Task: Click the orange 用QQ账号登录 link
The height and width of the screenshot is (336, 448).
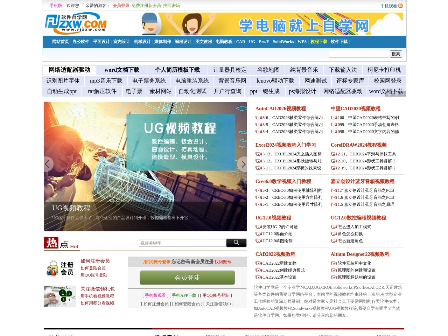Action: tap(156, 261)
